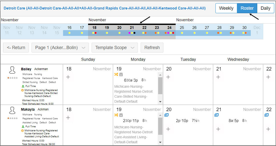Click shuffle icon in Makayla's Monday shift
276x146 pixels.
click(x=116, y=115)
